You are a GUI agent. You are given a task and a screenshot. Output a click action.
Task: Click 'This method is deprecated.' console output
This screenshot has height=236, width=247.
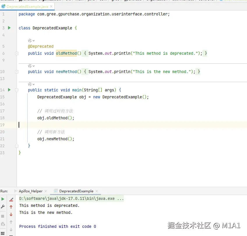(x=49, y=206)
